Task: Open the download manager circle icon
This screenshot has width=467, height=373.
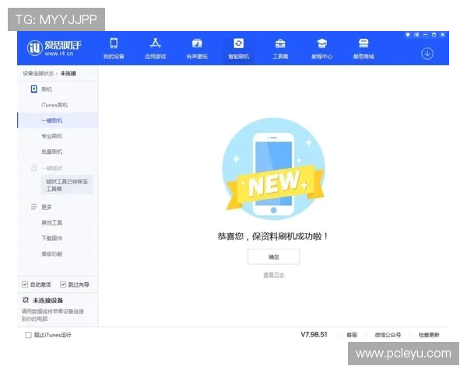Action: pos(427,54)
